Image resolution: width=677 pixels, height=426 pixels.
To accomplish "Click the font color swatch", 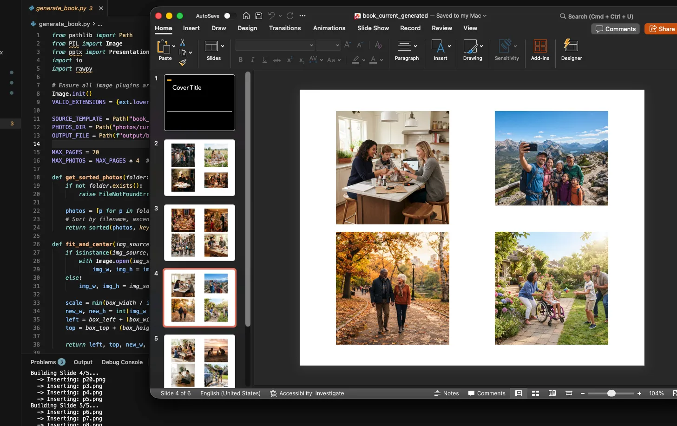I will (373, 60).
